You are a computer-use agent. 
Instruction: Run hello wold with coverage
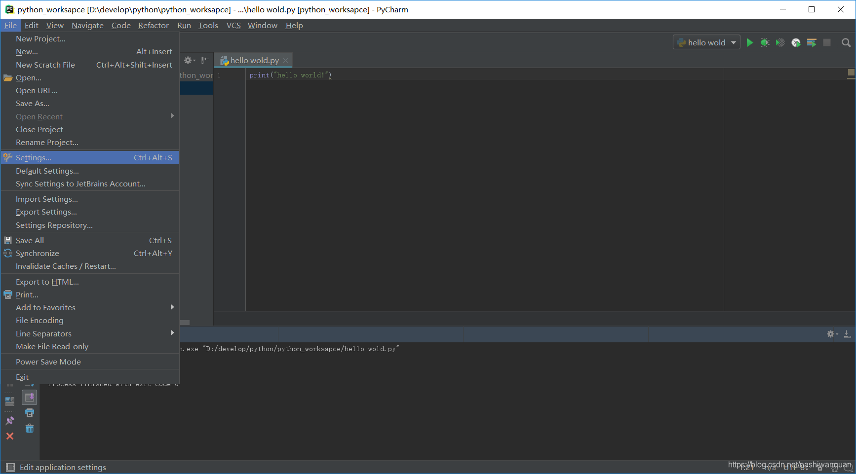tap(780, 42)
